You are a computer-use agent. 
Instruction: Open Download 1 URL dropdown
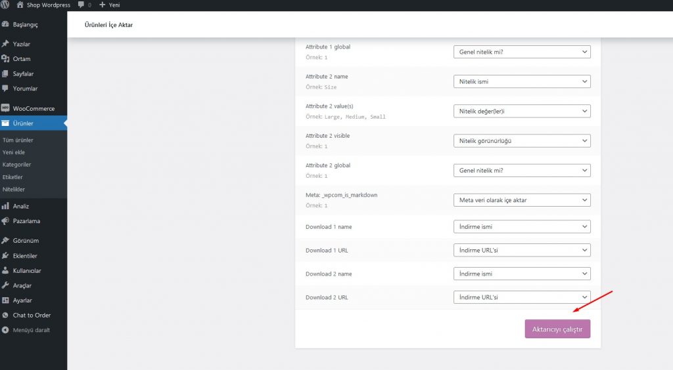pyautogui.click(x=522, y=250)
